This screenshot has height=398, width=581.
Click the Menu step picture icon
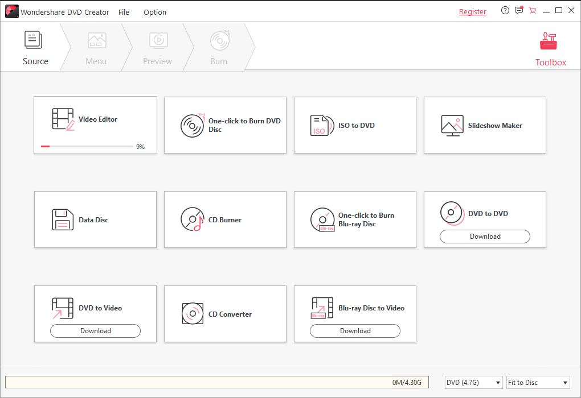97,40
